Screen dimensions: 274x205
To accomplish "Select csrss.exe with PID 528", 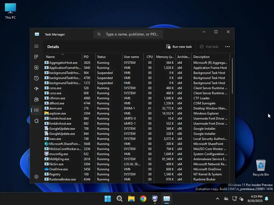I will [137, 88].
